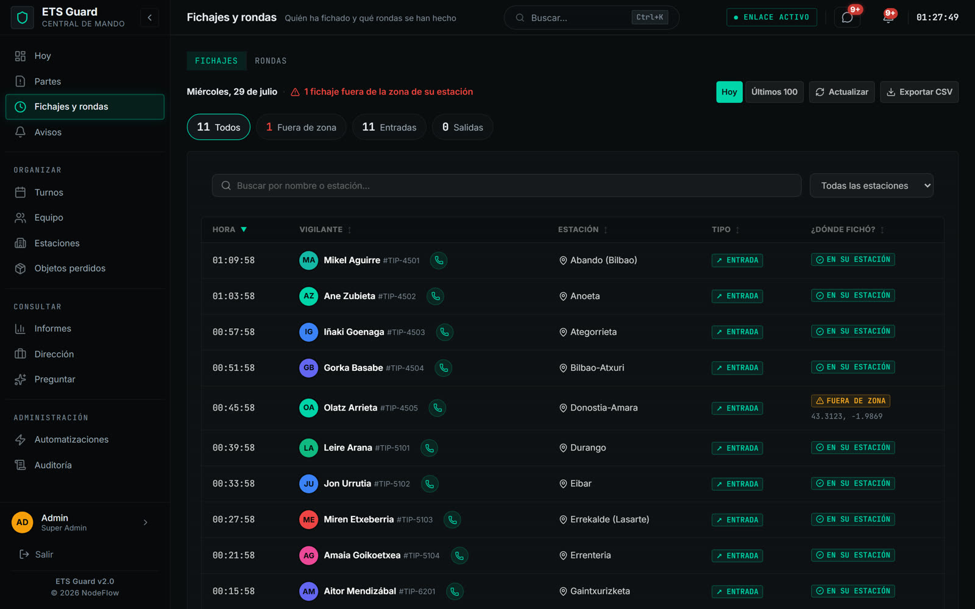Open Hoy in the sidebar

click(x=85, y=56)
